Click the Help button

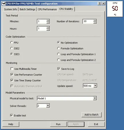11,124
